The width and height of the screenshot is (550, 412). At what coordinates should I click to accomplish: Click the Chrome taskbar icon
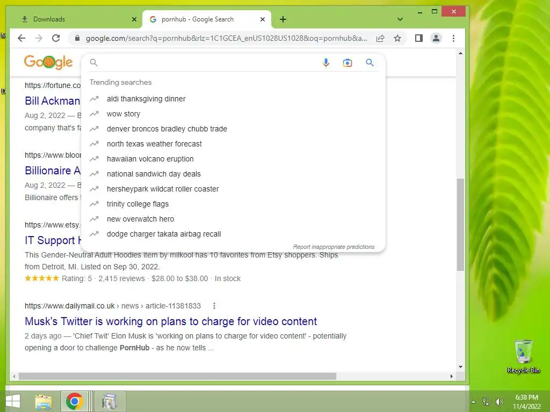pos(74,401)
